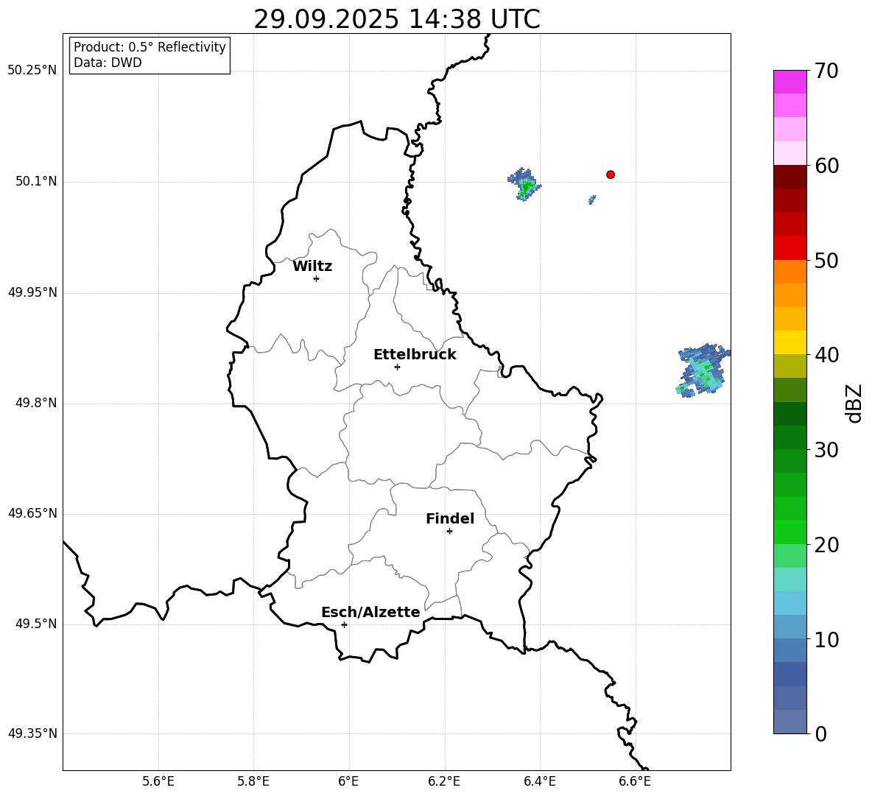Viewport: 872px width, 796px height.
Task: Click the yellow colorbar segment above 40
Action: [790, 342]
